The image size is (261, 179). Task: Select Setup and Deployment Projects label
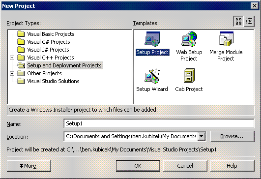click(x=64, y=65)
